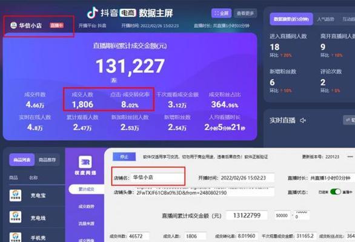
Task: Click the 更新版本号 220123 text
Action: pyautogui.click(x=320, y=157)
